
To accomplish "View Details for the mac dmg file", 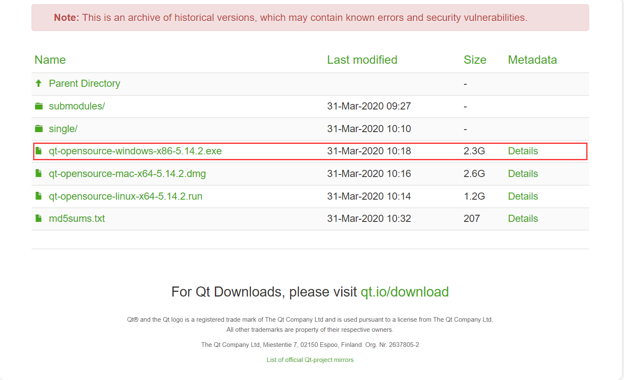I will point(523,174).
